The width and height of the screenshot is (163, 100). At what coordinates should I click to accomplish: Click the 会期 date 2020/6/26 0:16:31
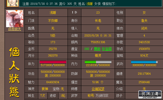[x=98, y=35]
